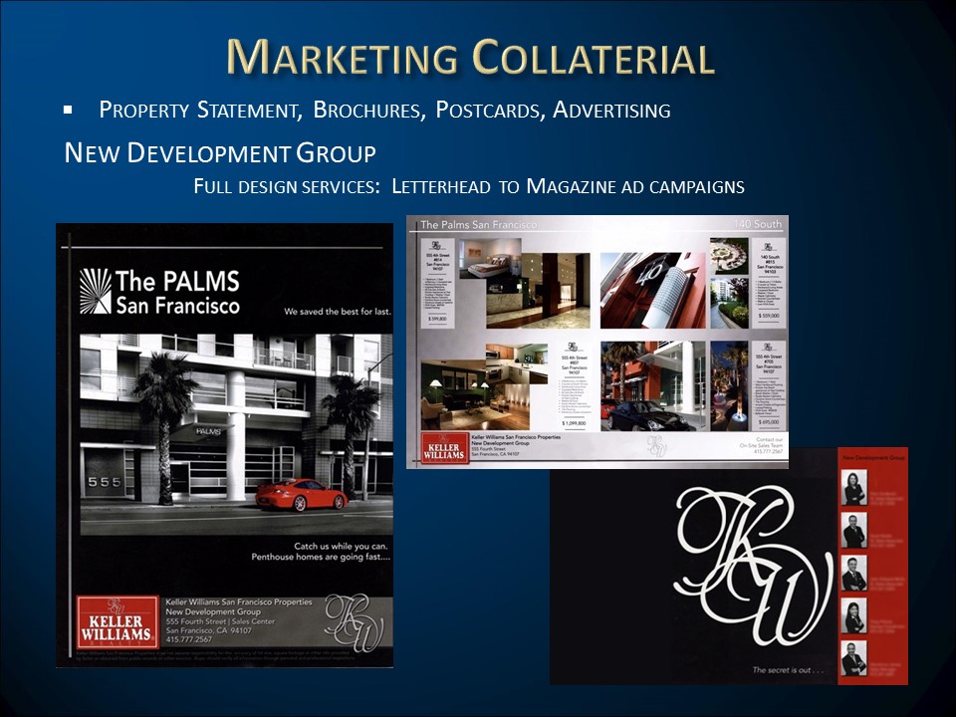
Task: Open the property brochure spread image
Action: (x=597, y=342)
